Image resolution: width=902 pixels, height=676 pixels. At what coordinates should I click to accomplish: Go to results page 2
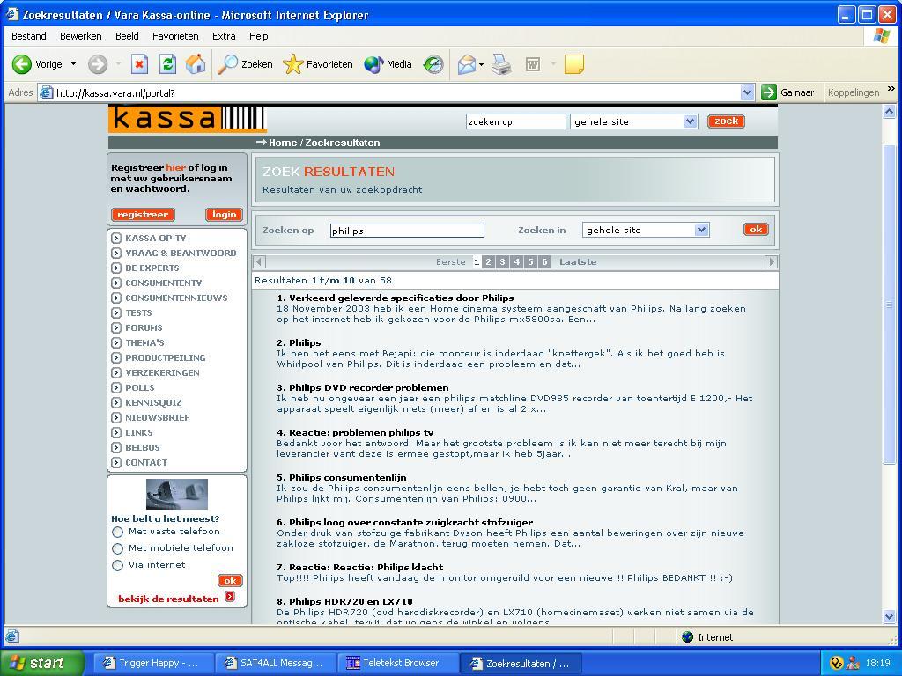[488, 262]
